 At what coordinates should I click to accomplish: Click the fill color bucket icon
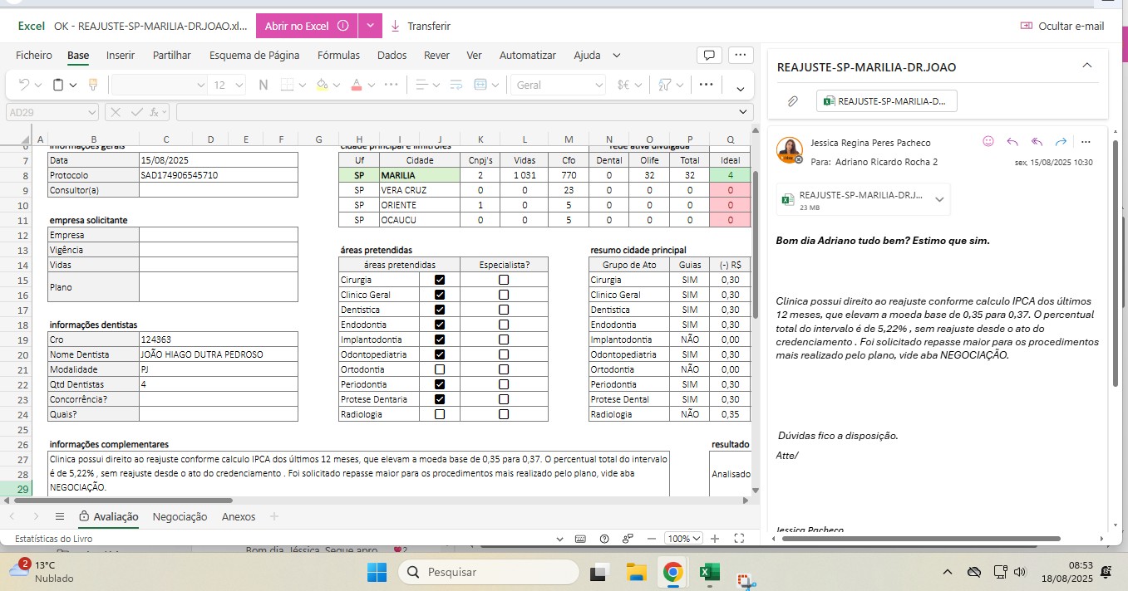click(x=322, y=85)
